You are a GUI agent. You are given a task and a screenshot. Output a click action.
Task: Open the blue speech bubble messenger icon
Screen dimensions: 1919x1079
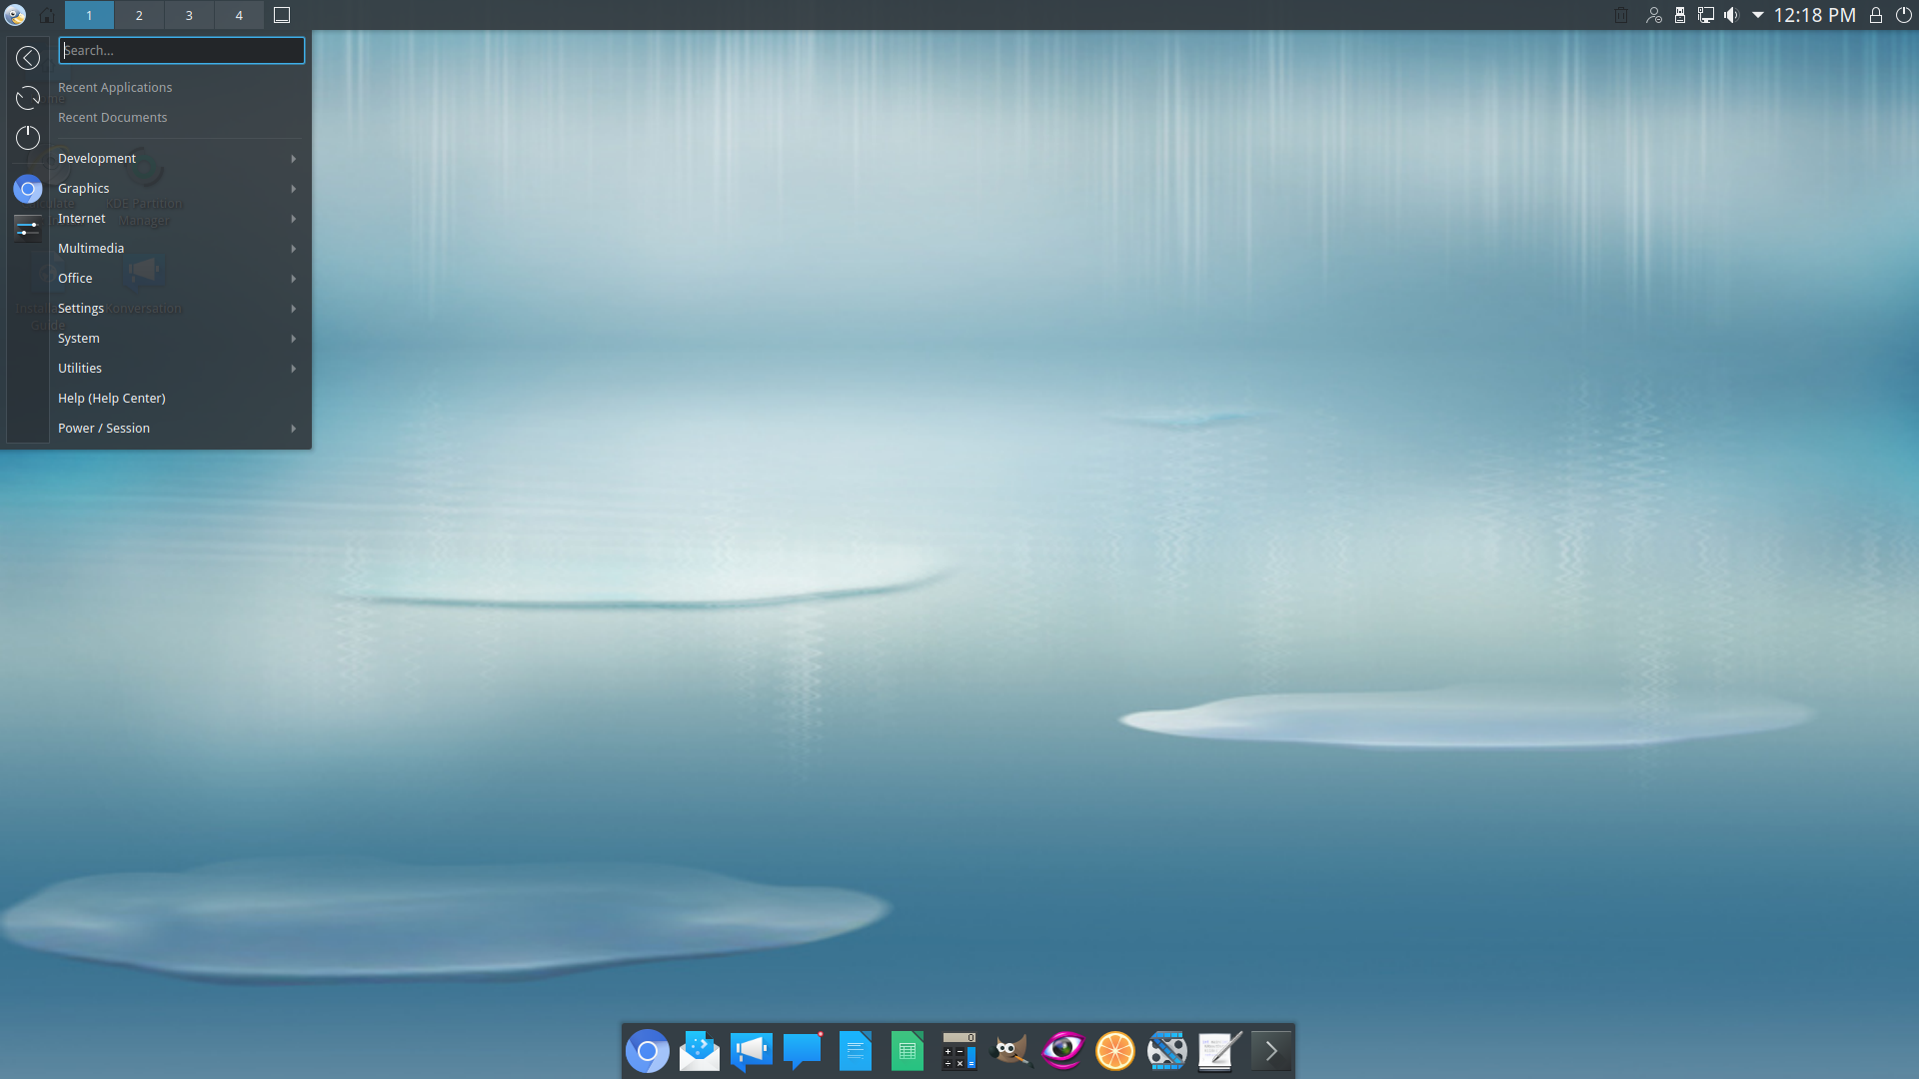point(803,1051)
